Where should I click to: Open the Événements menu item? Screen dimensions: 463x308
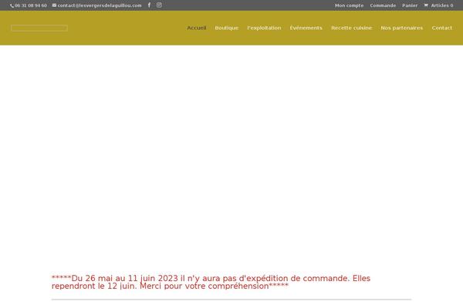click(x=306, y=28)
